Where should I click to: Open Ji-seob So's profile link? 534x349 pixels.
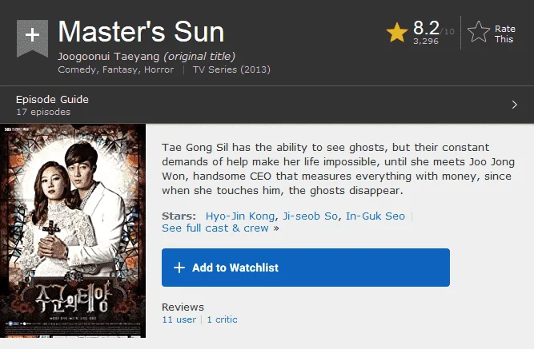pyautogui.click(x=311, y=216)
